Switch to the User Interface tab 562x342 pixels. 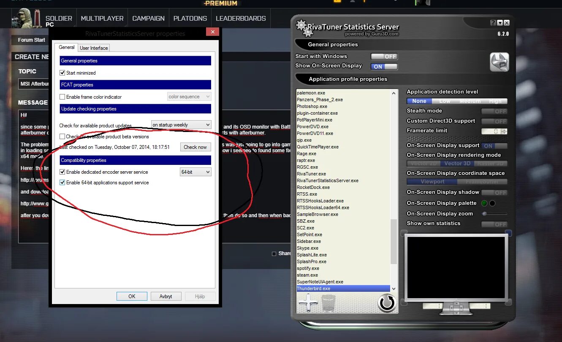[94, 48]
